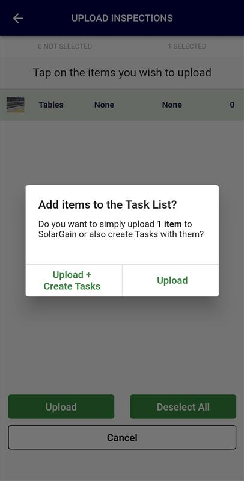Tap the green Upload button at bottom
The width and height of the screenshot is (244, 481).
[61, 407]
